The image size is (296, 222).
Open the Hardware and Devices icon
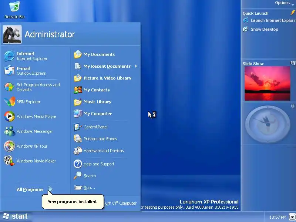click(78, 151)
